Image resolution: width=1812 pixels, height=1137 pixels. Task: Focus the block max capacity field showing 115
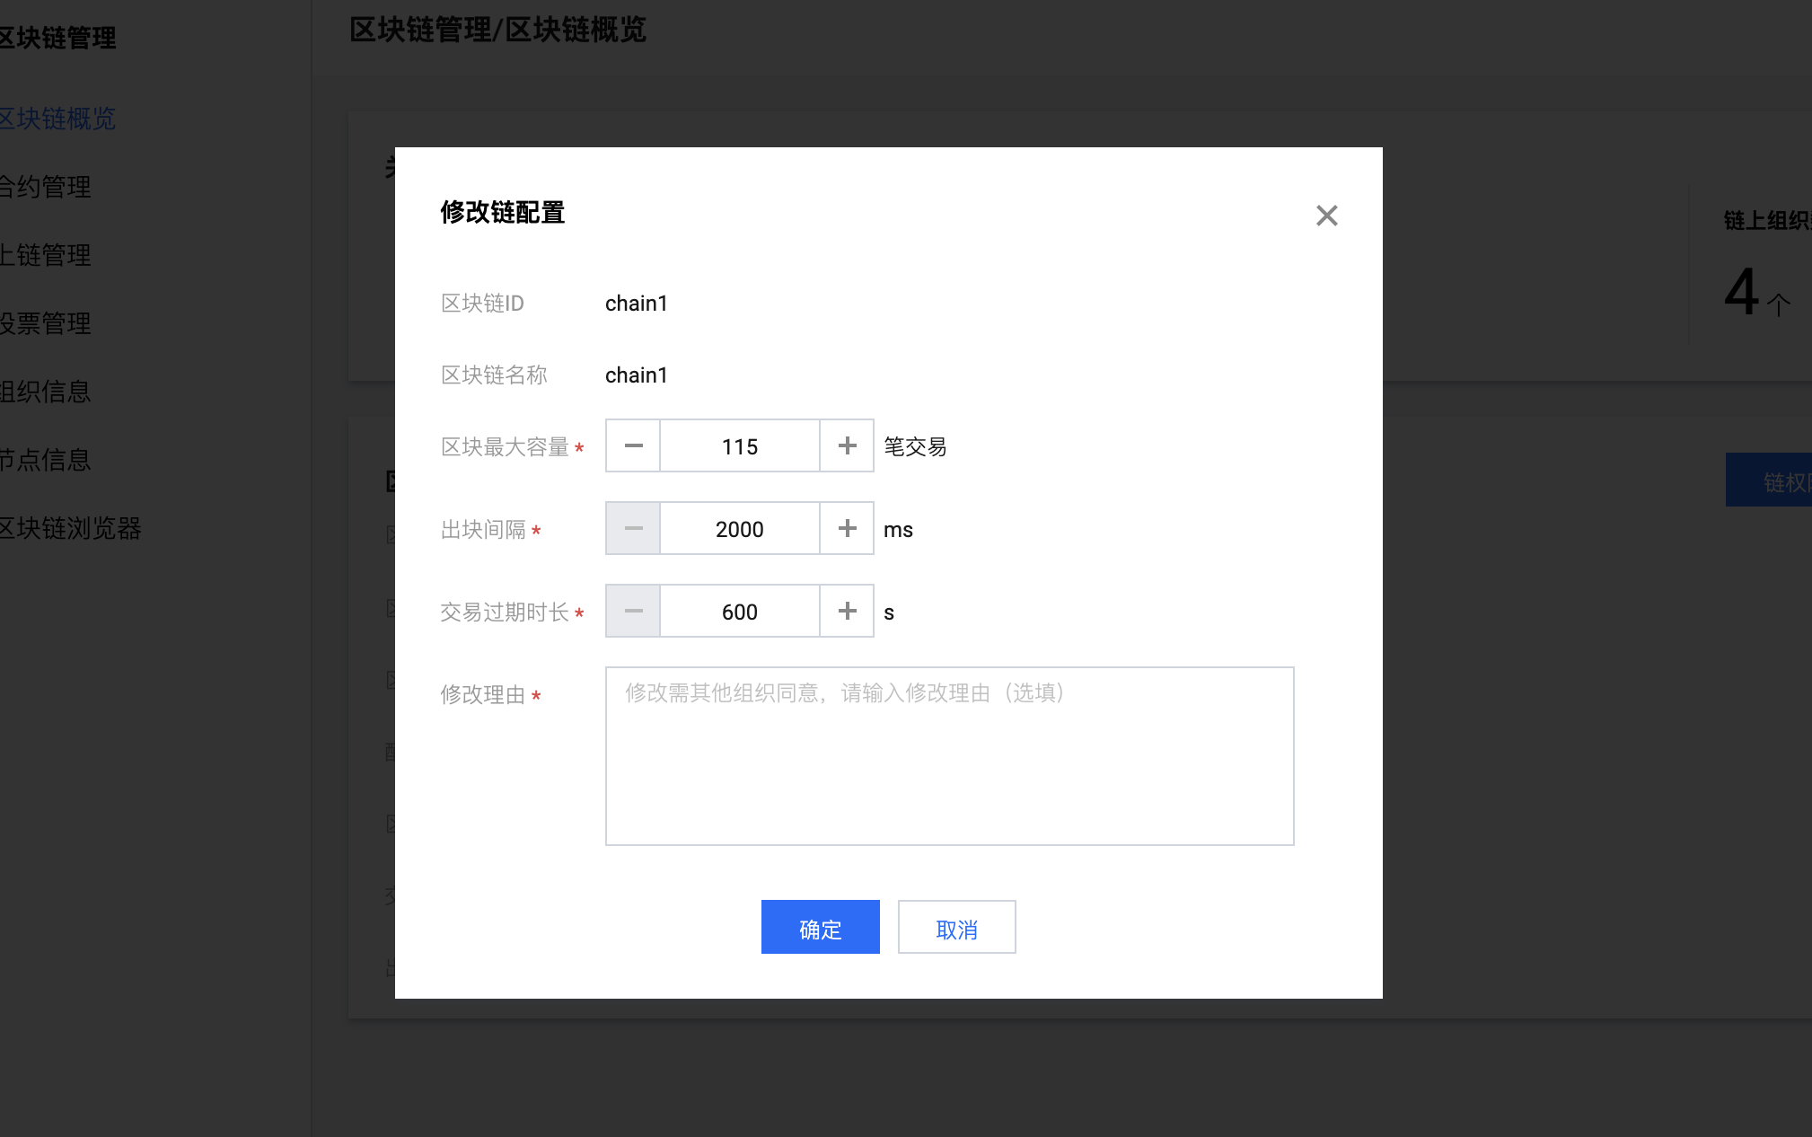pos(740,445)
